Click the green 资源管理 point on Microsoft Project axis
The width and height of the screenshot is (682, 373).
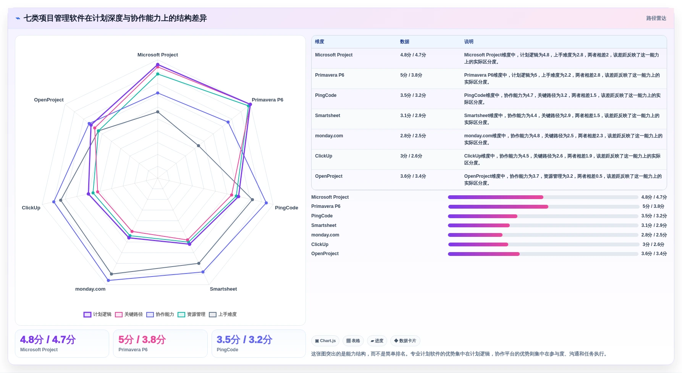pyautogui.click(x=158, y=74)
